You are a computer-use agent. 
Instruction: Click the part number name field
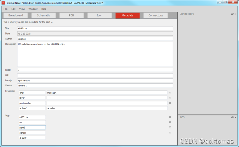32,103
